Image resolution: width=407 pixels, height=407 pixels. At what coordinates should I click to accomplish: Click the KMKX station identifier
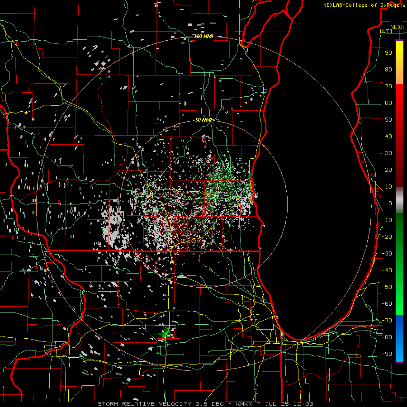(x=244, y=404)
